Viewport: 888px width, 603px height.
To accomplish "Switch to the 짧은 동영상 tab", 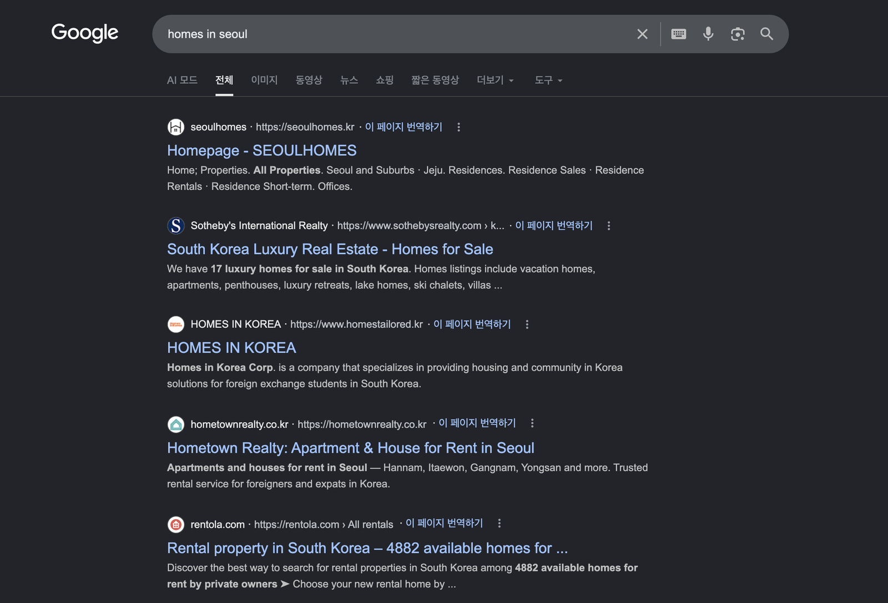I will [435, 80].
